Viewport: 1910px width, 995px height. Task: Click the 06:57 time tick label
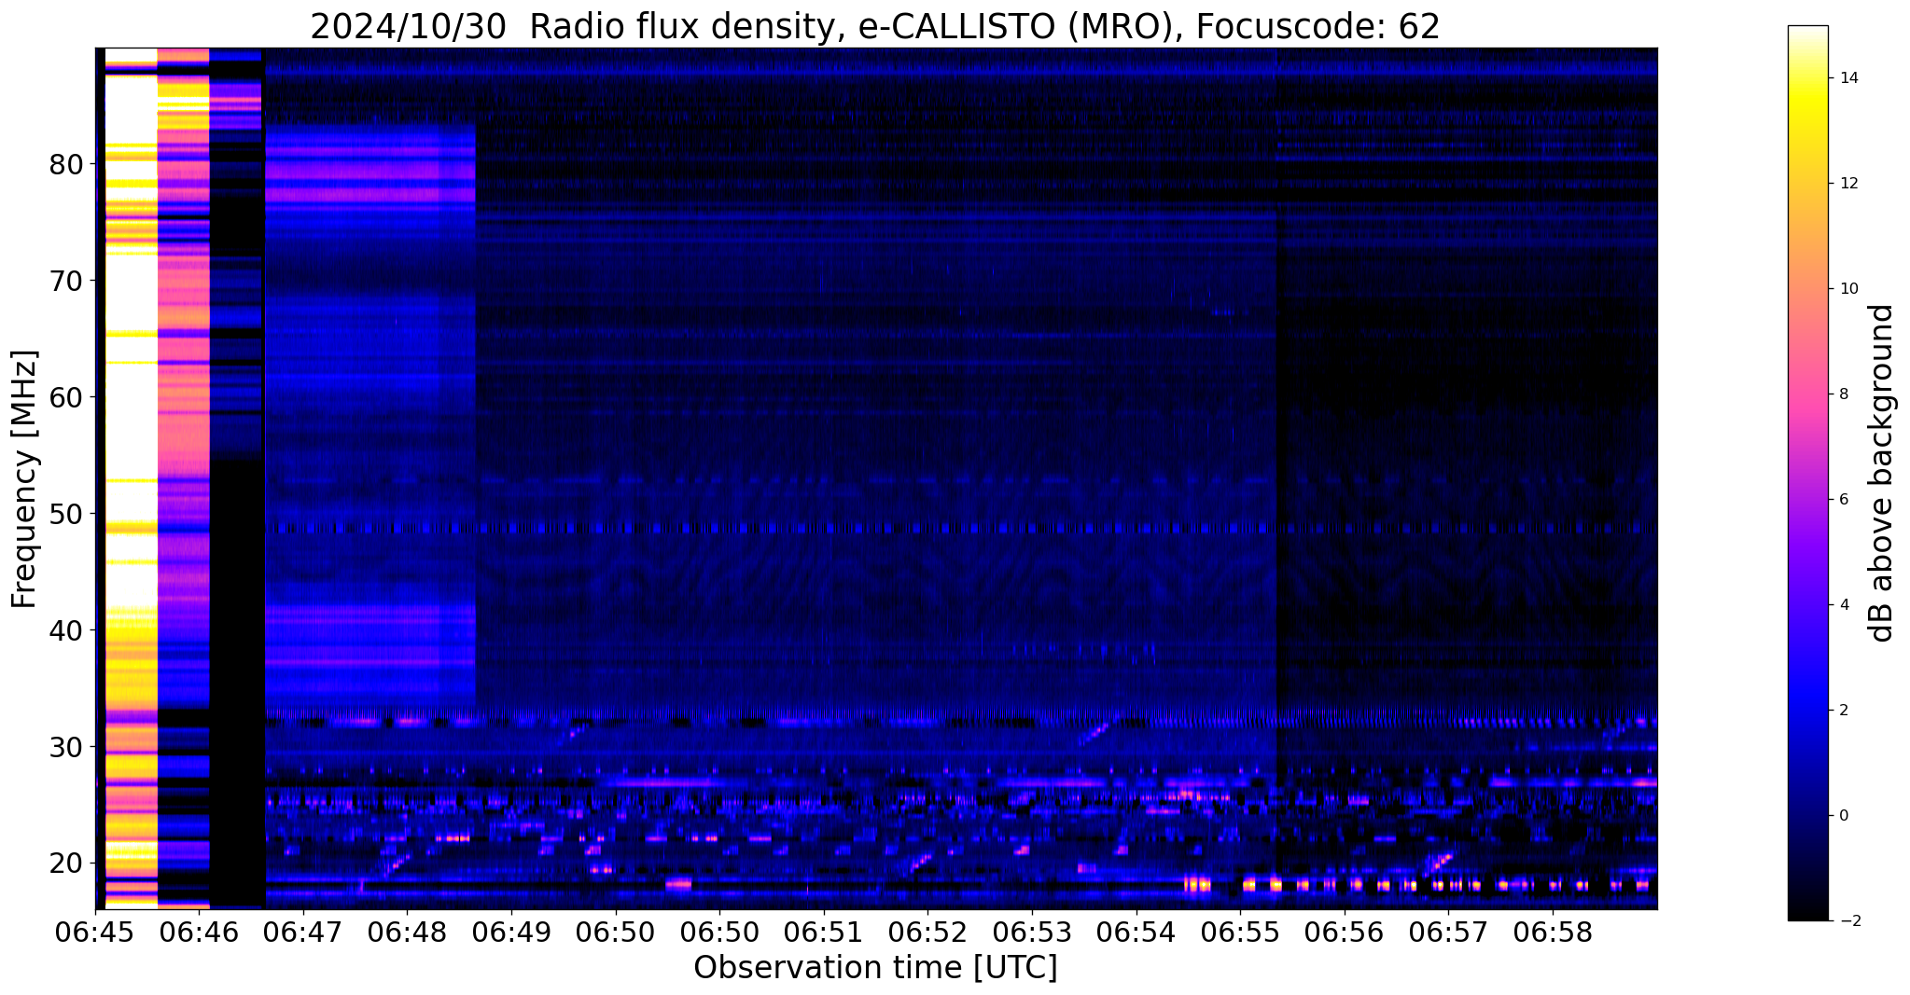[1448, 933]
